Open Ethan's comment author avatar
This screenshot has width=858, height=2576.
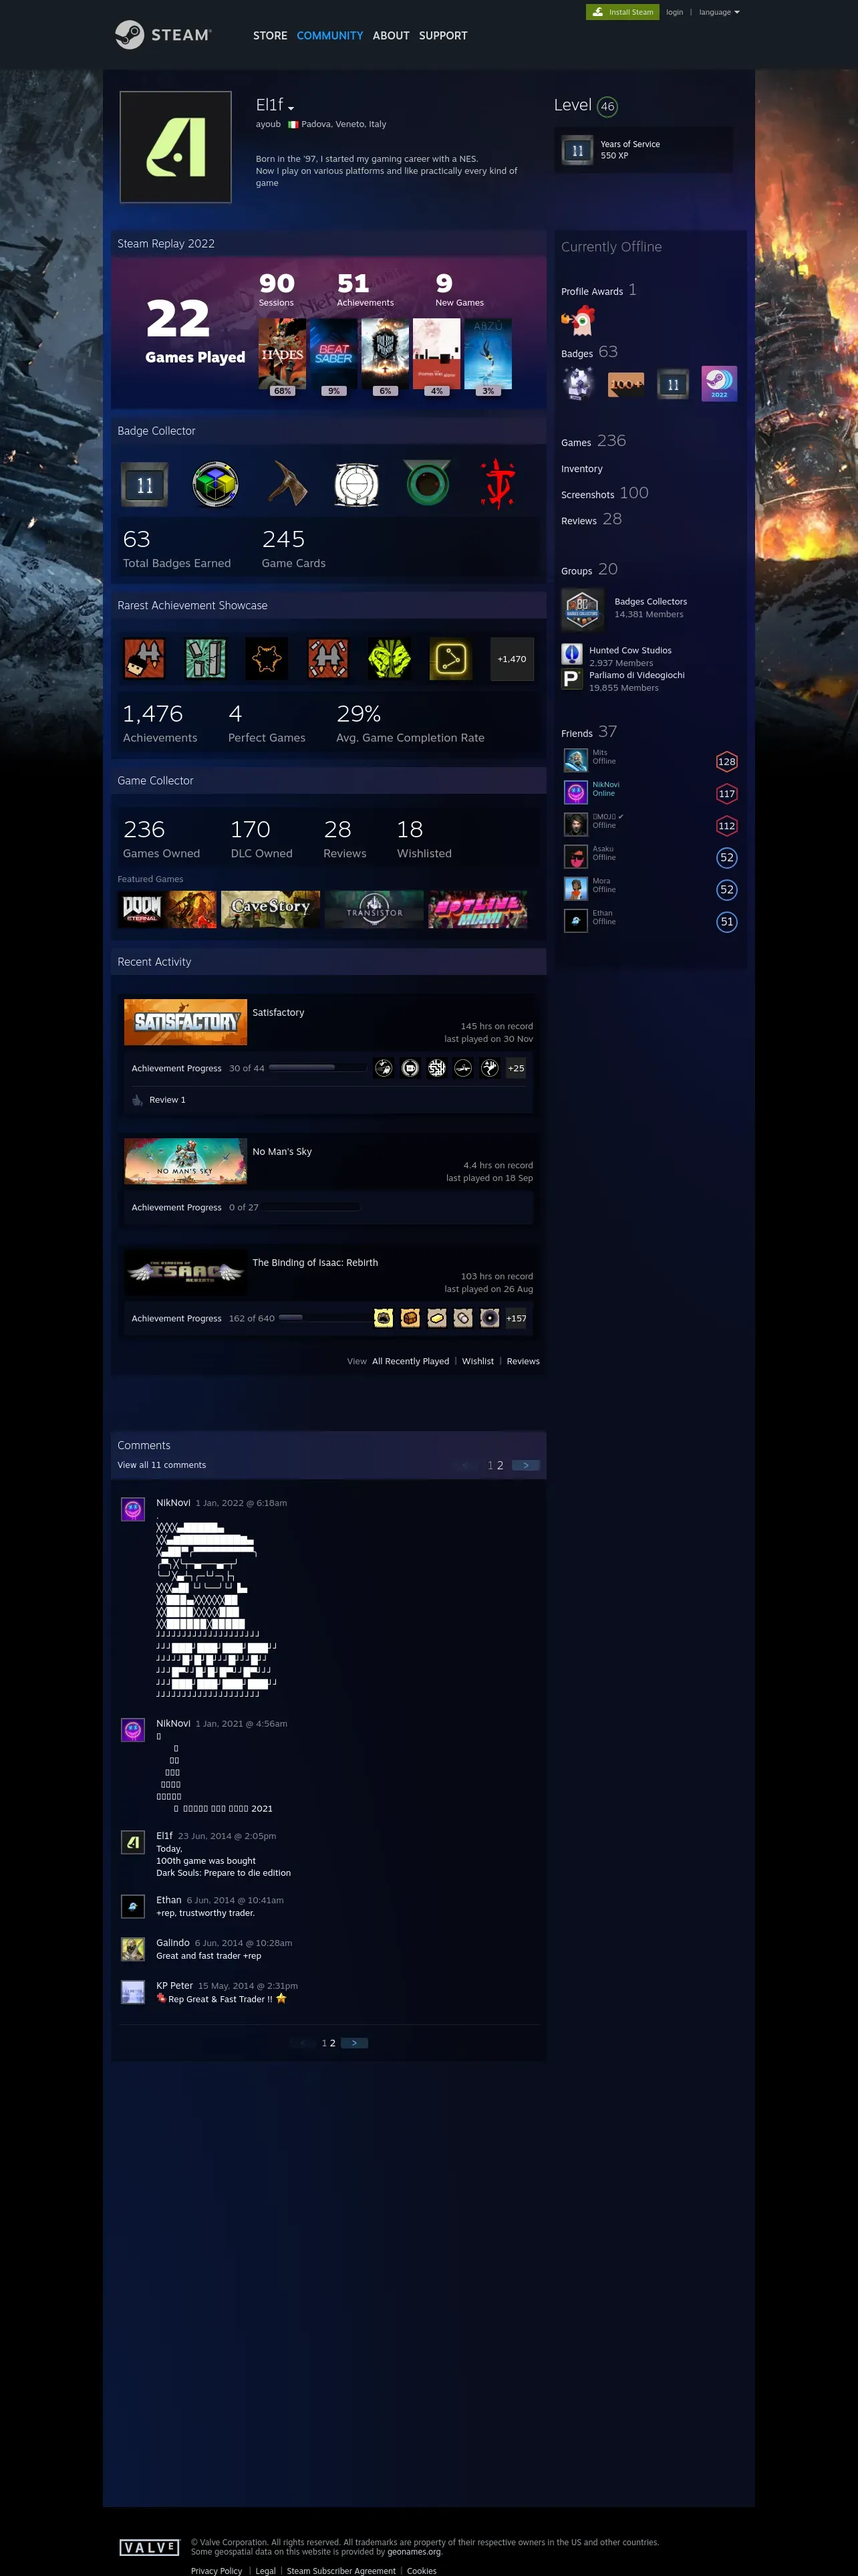pos(133,1906)
